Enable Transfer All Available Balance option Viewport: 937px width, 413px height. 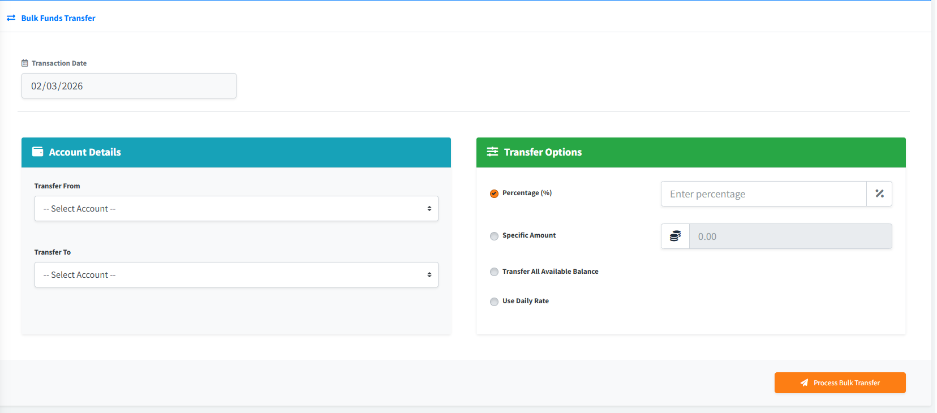[494, 272]
